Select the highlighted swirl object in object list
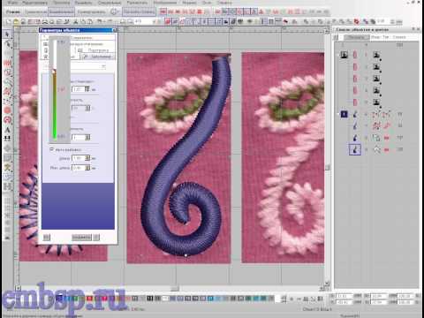The width and height of the screenshot is (424, 318). 355,149
